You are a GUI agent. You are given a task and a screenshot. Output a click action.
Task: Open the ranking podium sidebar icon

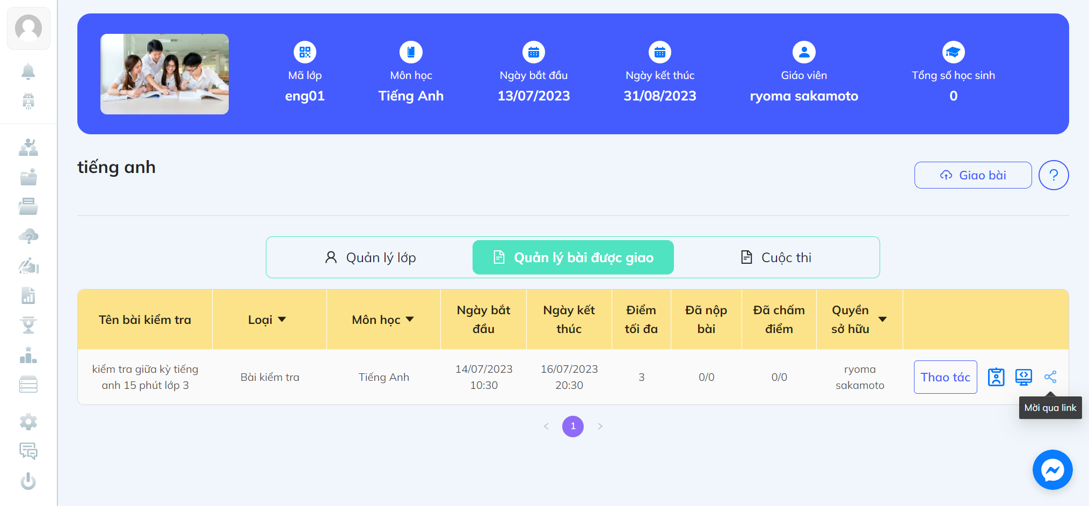28,355
